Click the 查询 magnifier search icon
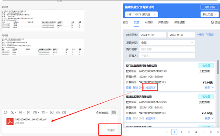Screen dimensions: 220x136 (x=207, y=35)
